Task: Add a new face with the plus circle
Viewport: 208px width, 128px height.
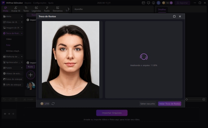Action: point(31,75)
